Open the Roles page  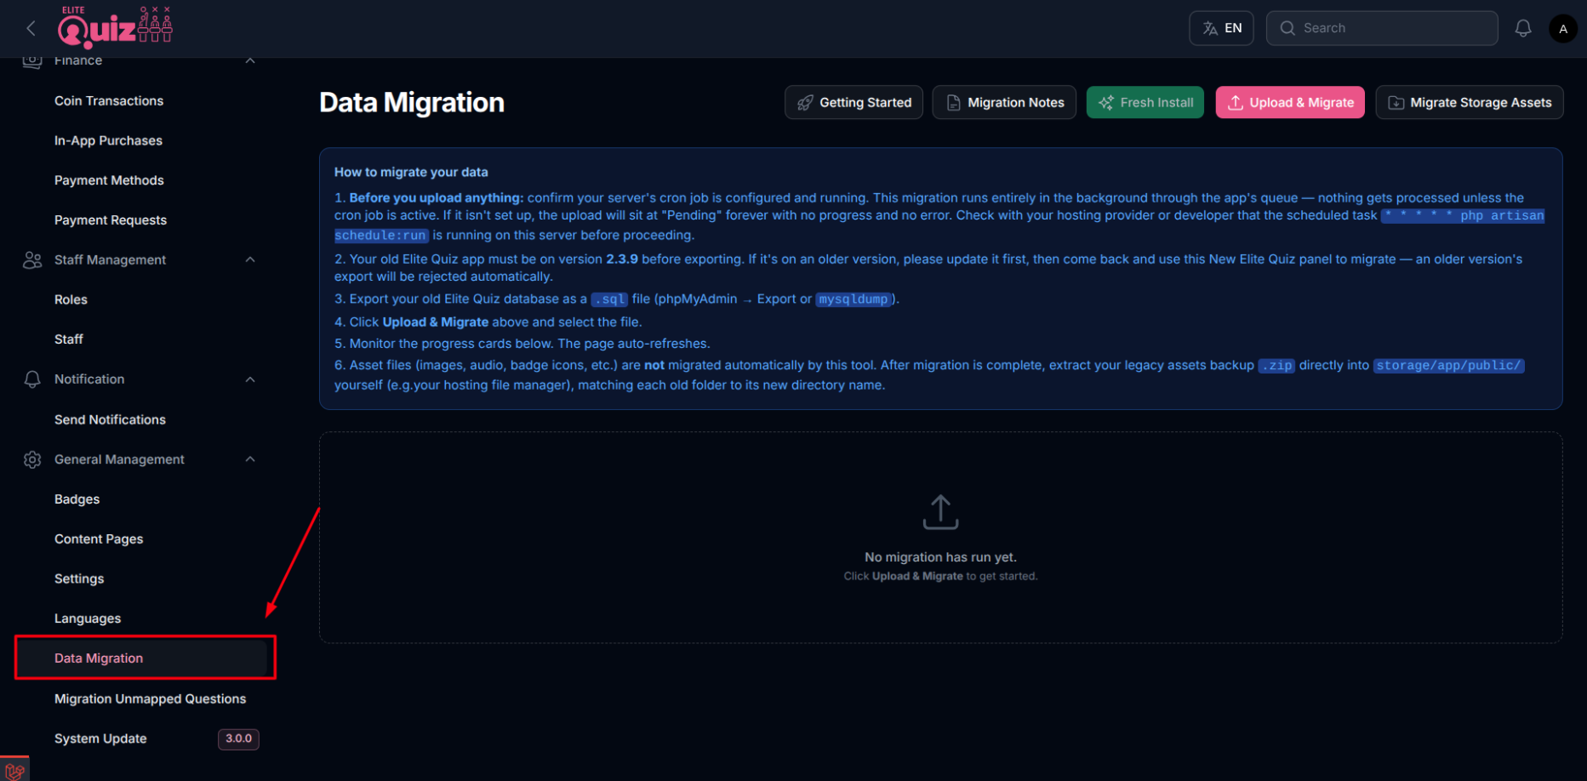(71, 299)
